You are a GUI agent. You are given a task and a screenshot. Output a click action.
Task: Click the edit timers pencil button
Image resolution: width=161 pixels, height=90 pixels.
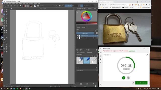(x=133, y=83)
